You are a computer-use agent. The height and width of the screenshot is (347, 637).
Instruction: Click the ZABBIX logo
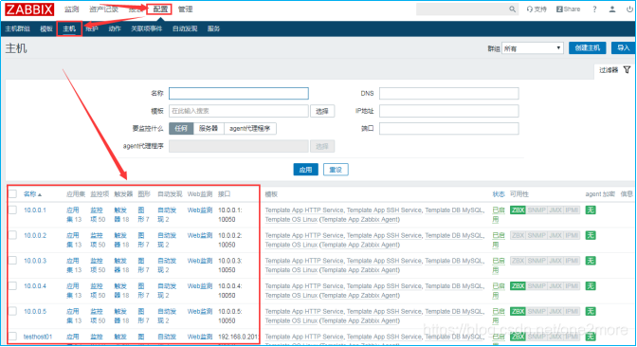click(x=29, y=9)
